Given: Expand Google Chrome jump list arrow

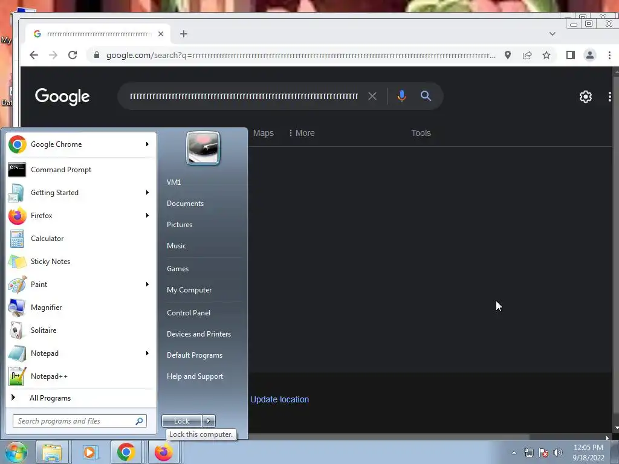Looking at the screenshot, I should (x=147, y=144).
